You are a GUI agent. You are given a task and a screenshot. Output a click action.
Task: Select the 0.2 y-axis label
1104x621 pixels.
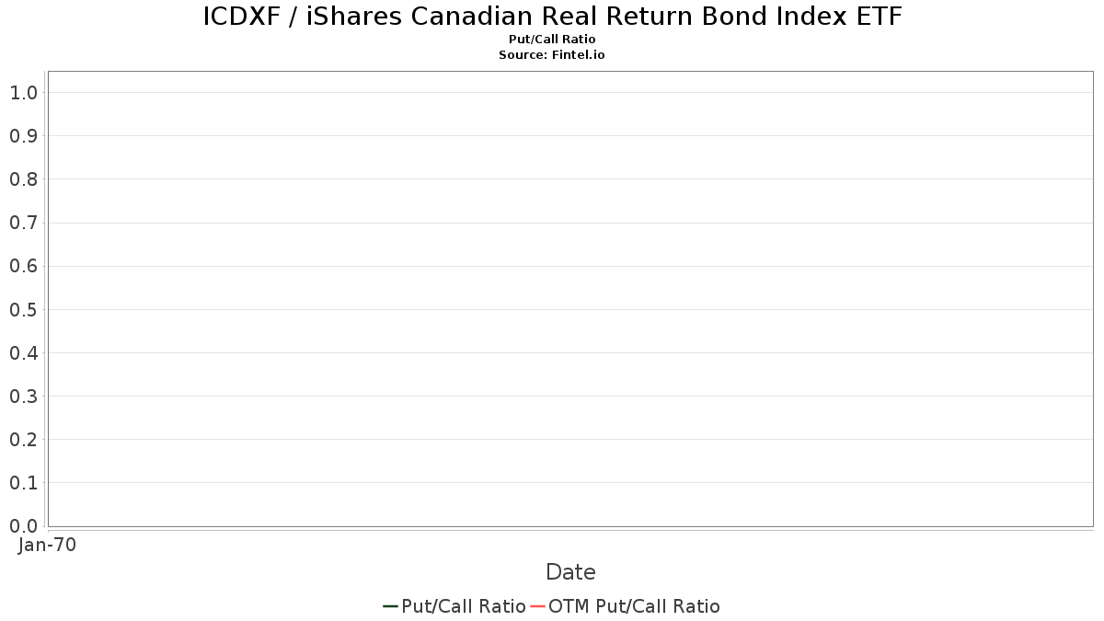(24, 440)
